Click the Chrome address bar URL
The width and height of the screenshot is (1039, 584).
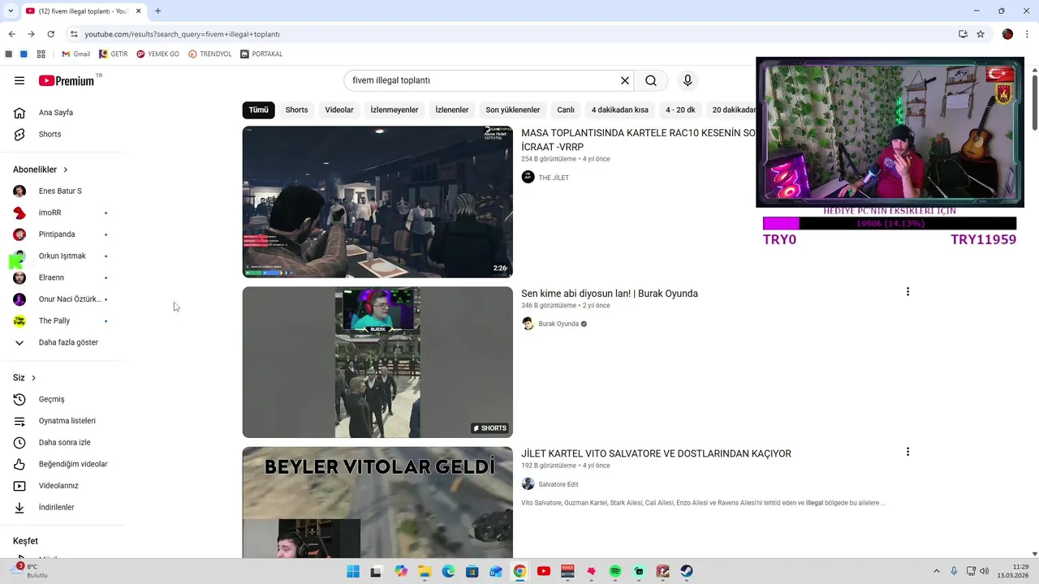pos(183,34)
